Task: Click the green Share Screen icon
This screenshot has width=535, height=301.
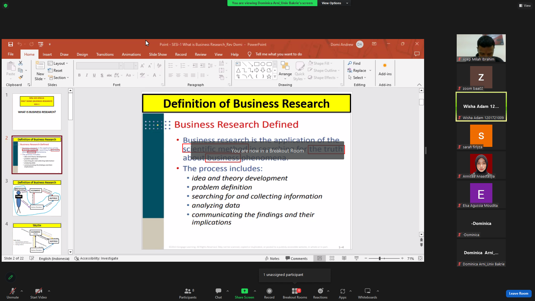Action: (x=244, y=291)
